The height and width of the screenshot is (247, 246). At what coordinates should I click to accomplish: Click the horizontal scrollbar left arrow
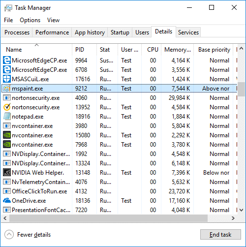(5, 218)
